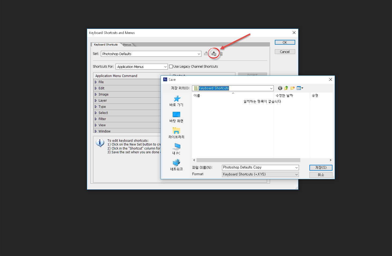Expand the Image menu commands
Screen dimensions: 392x256
pyautogui.click(x=96, y=94)
